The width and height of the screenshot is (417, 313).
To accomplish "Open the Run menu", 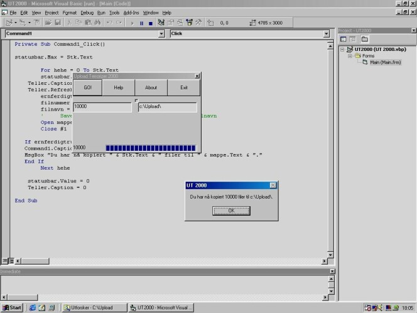I will coord(101,13).
